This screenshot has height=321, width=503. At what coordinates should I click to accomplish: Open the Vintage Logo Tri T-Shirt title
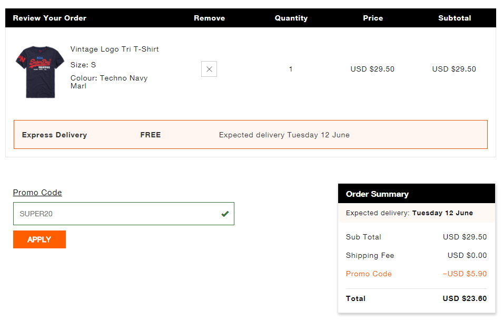point(115,49)
